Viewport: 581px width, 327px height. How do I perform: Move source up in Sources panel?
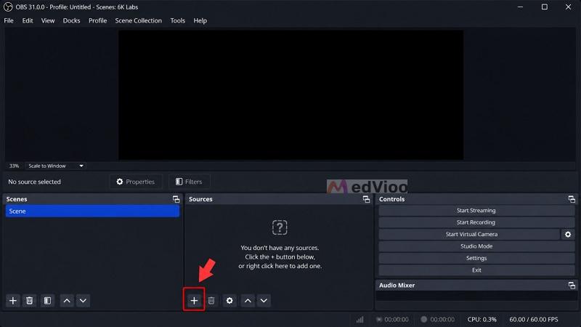[248, 301]
